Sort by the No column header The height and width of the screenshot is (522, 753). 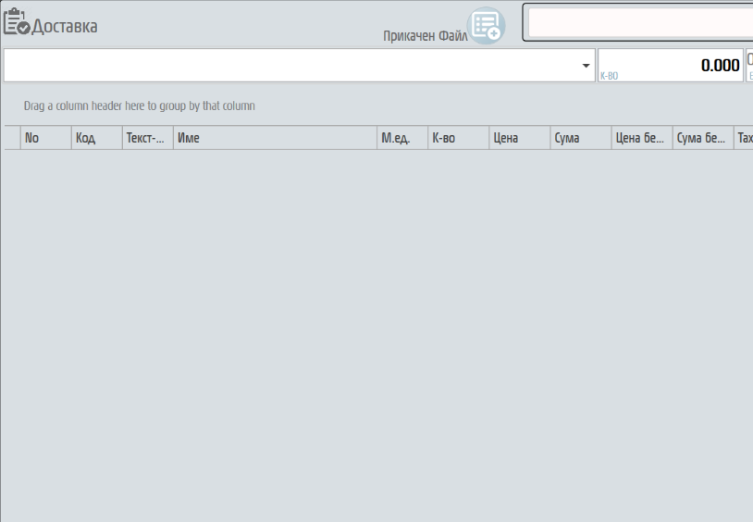[x=45, y=138]
